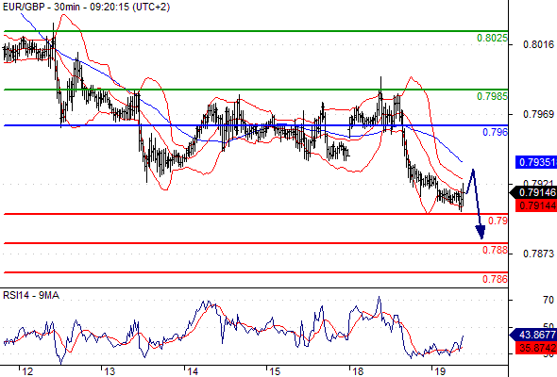The width and height of the screenshot is (557, 377).
Task: Select the 0.8025 resistance level label
Action: point(492,38)
